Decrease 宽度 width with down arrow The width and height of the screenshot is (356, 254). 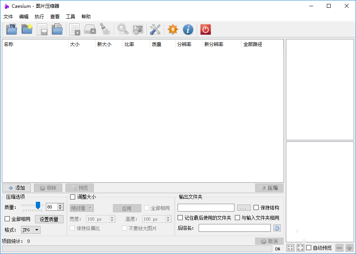(x=112, y=220)
